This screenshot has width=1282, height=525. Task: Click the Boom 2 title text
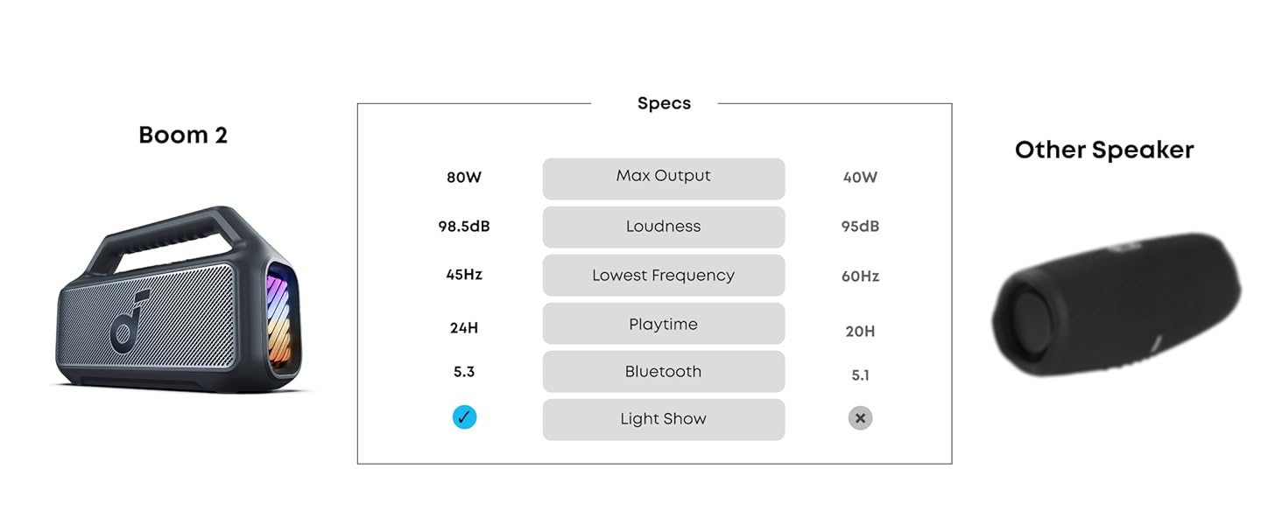pos(183,135)
